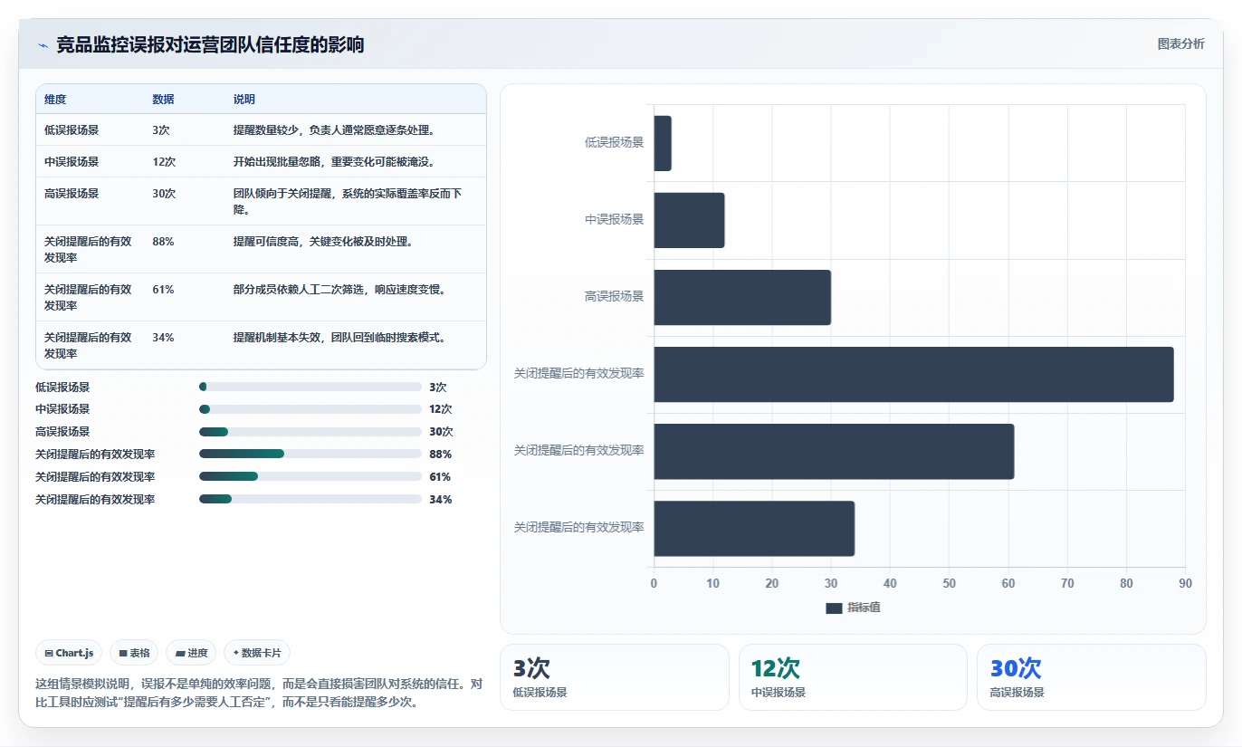
Task: Select the page title 竞品监控误报对运营团队信任度的影响
Action: tap(210, 44)
